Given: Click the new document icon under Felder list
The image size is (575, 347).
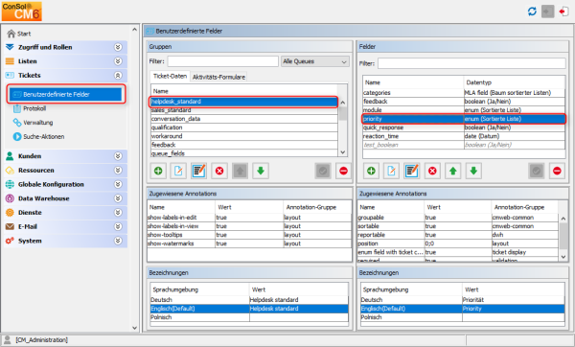Looking at the screenshot, I should tap(391, 171).
